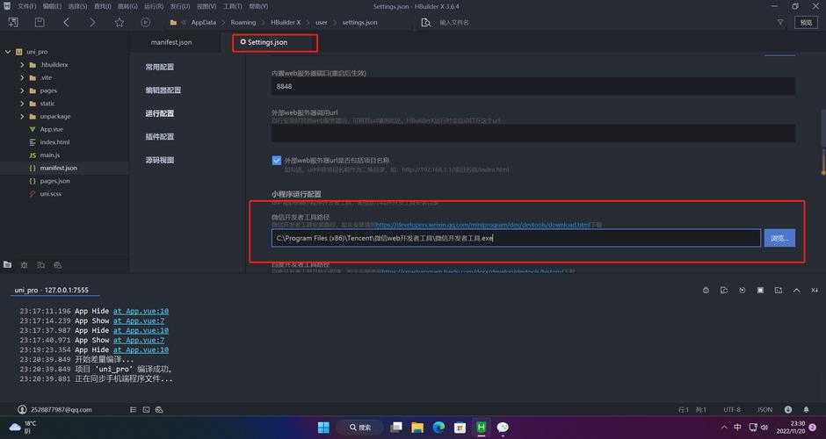Collapse the uni_pro project root
This screenshot has height=439, width=826.
click(x=8, y=52)
